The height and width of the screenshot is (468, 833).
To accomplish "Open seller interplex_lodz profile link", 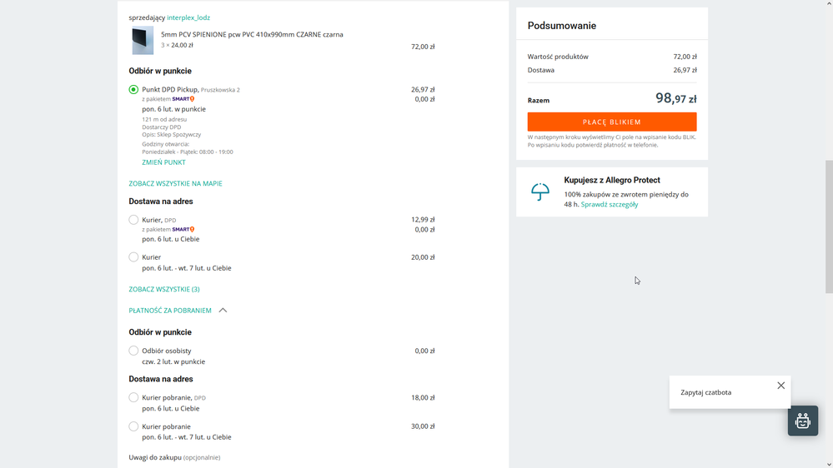I will click(x=188, y=17).
